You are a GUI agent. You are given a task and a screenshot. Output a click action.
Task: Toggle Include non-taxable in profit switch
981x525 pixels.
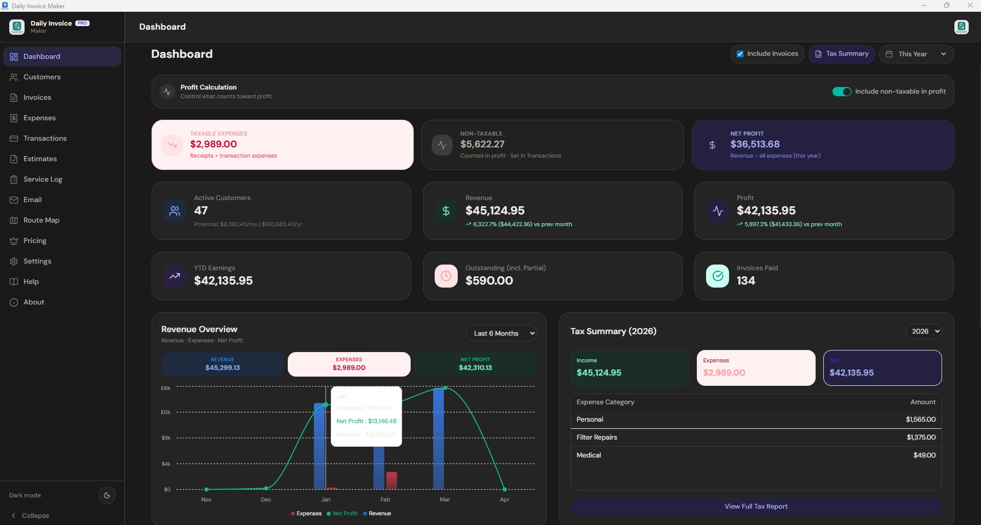[x=841, y=92]
